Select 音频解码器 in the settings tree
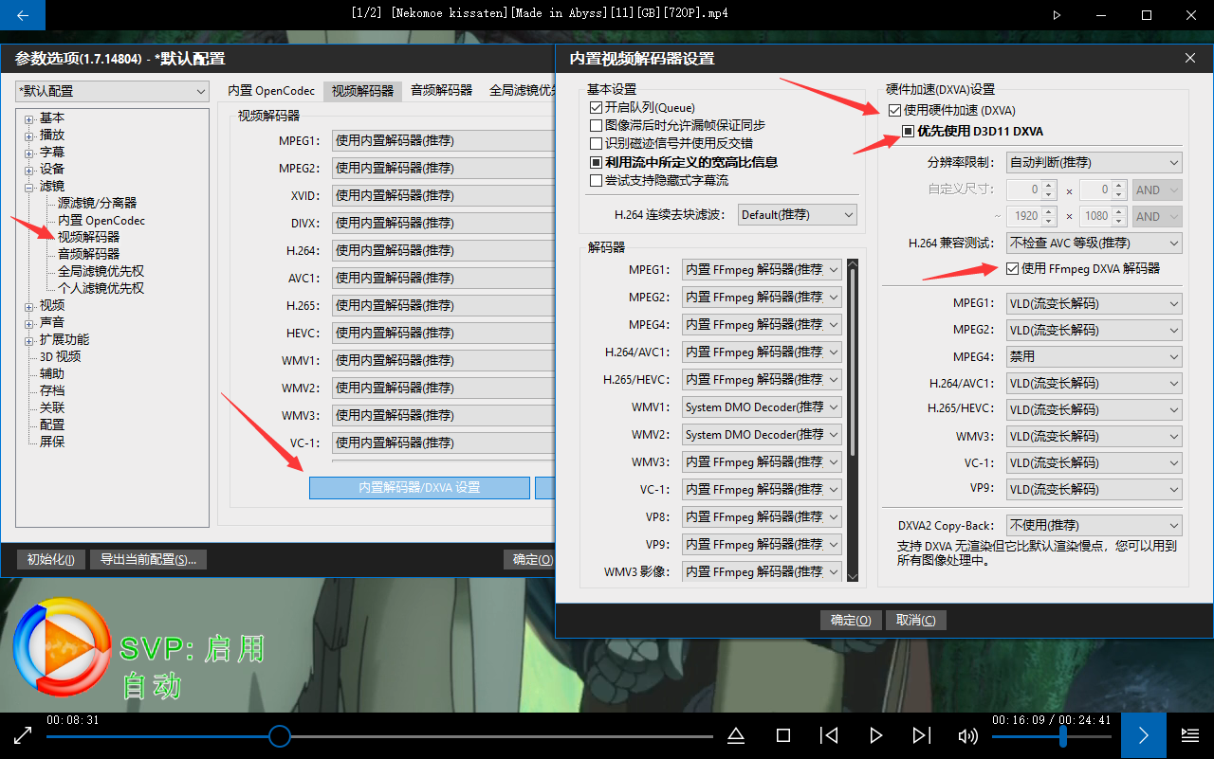 88,254
